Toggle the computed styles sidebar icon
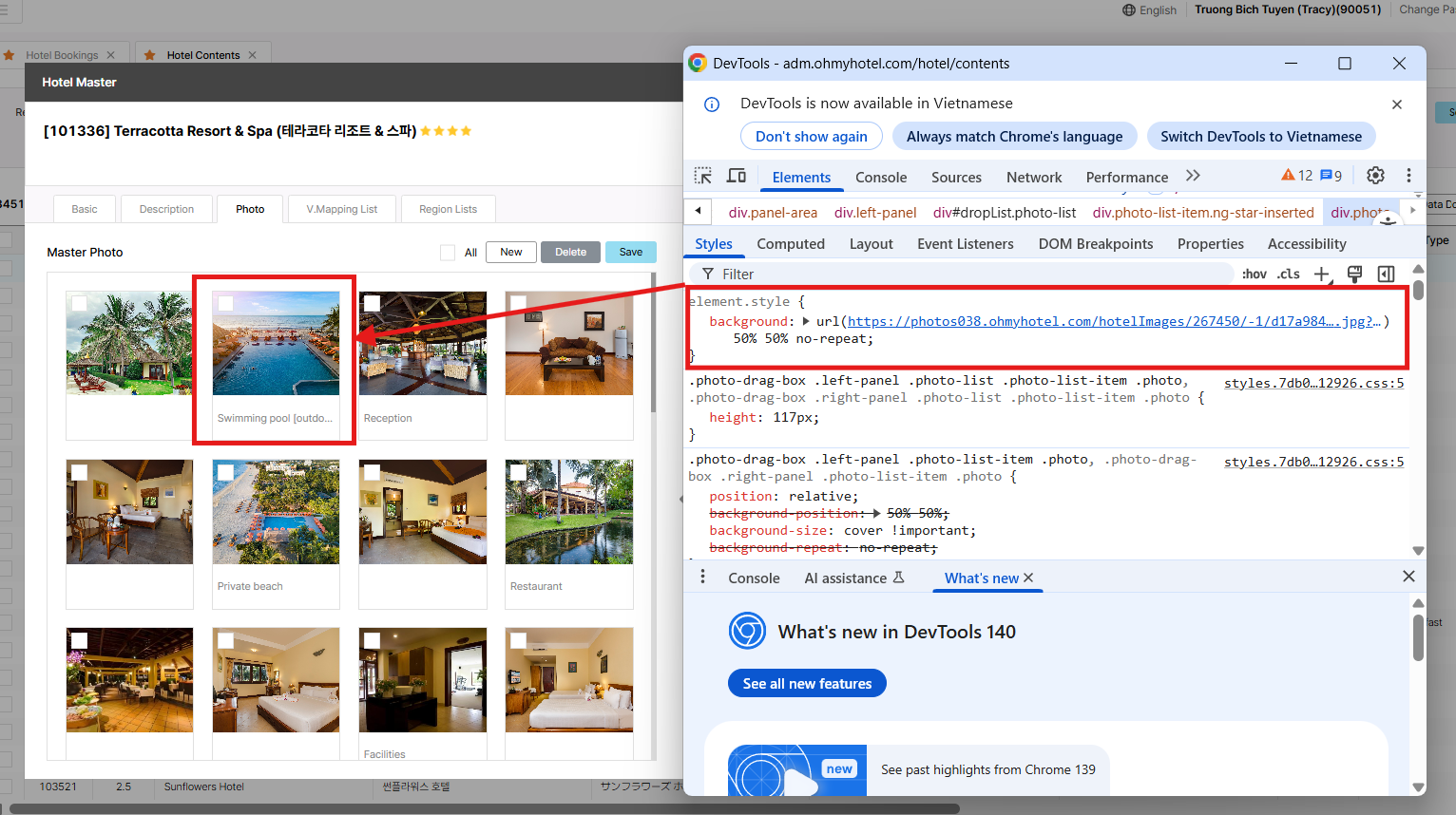This screenshot has width=1456, height=815. [x=1387, y=275]
